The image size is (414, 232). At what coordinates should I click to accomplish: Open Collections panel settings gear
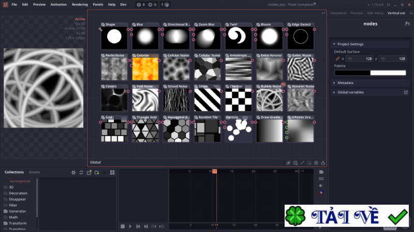pyautogui.click(x=73, y=172)
